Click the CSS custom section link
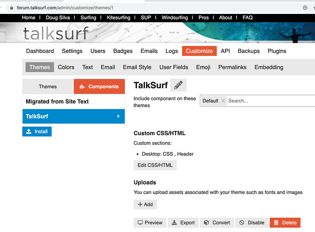 point(168,154)
